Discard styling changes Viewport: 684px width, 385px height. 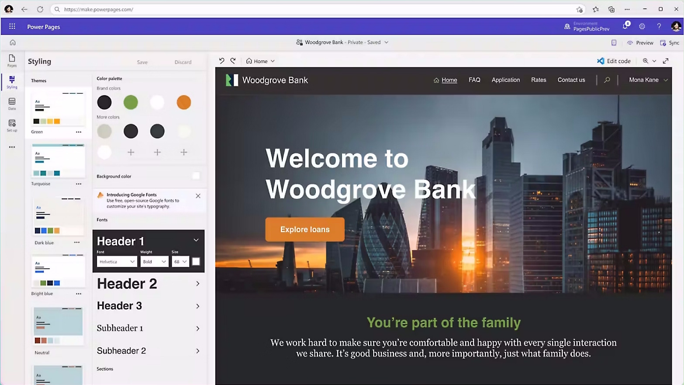[x=183, y=62]
